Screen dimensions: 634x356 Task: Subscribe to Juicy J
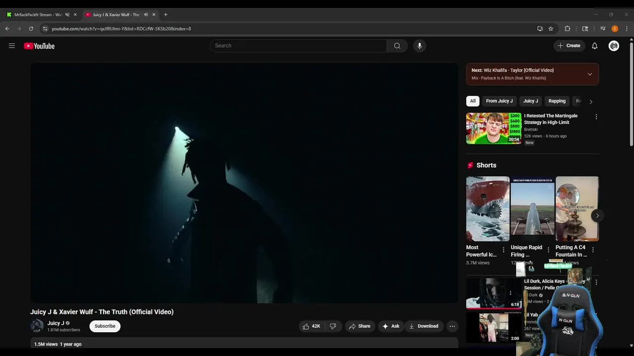pyautogui.click(x=105, y=326)
